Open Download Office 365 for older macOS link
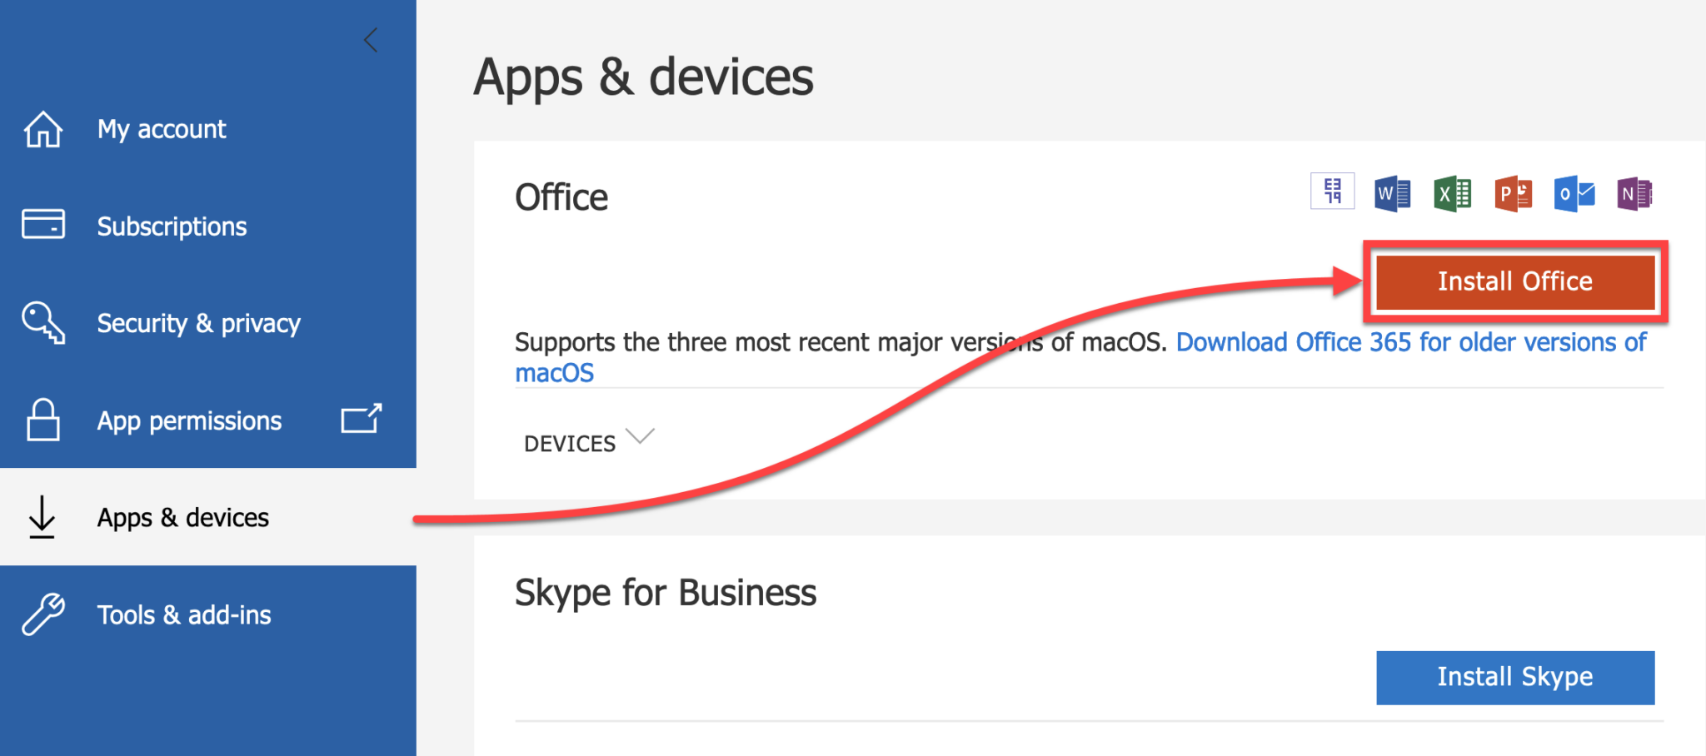Screen dimensions: 1706x756 pos(1410,341)
